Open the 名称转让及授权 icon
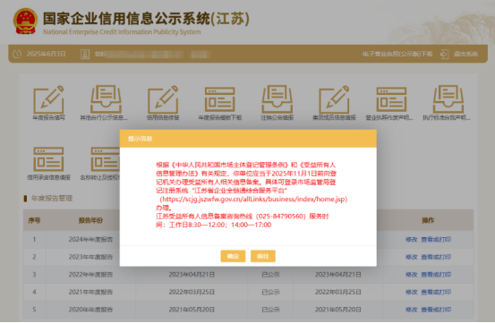Viewport: 495px width, 323px height. point(105,159)
